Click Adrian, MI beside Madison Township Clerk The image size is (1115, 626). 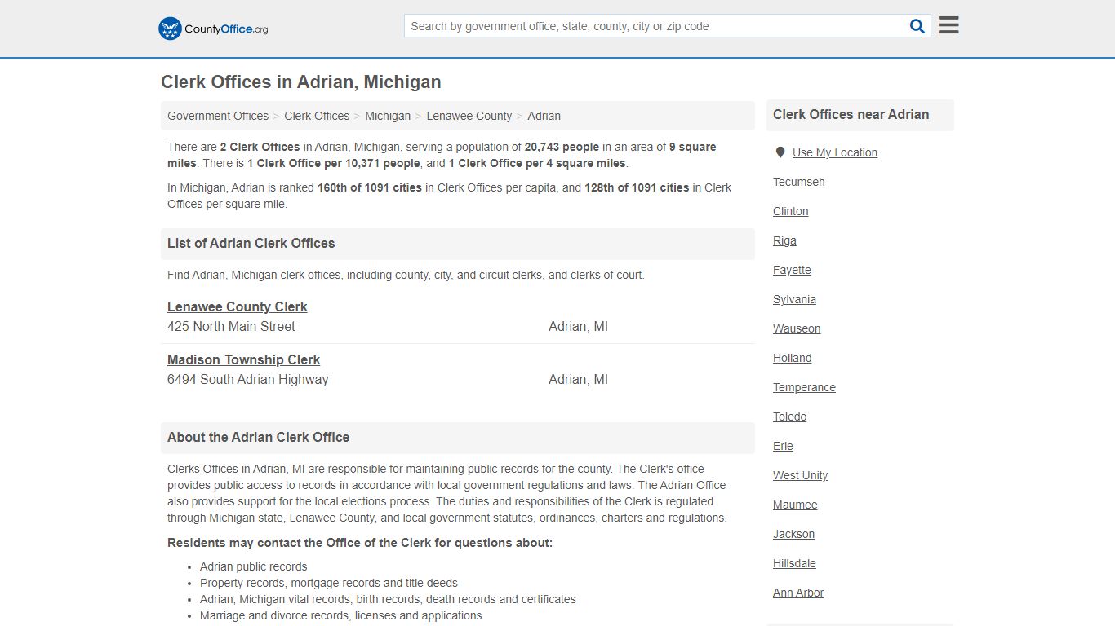pyautogui.click(x=578, y=379)
